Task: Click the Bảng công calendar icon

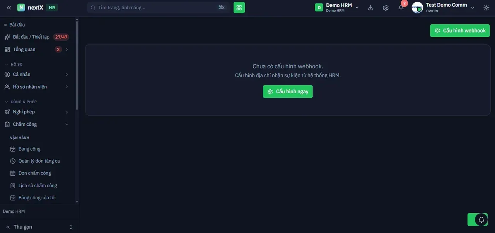Action: [x=13, y=149]
